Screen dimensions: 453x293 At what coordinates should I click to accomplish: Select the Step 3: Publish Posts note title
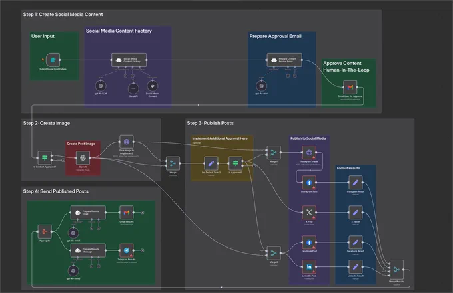pos(210,123)
